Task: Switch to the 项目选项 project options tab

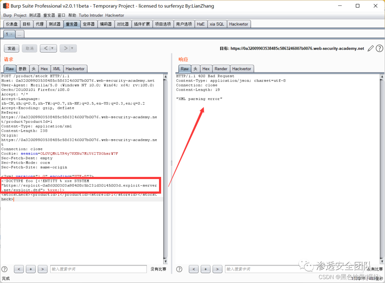Action: tap(163, 24)
